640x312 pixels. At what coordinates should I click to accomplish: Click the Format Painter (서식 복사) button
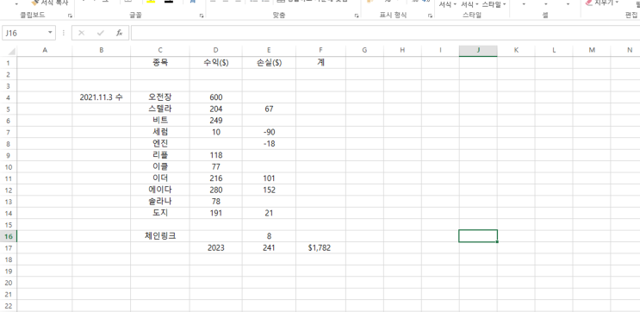pos(50,3)
